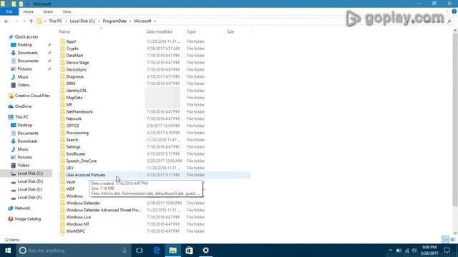Open Music under Quick access

coord(23,77)
